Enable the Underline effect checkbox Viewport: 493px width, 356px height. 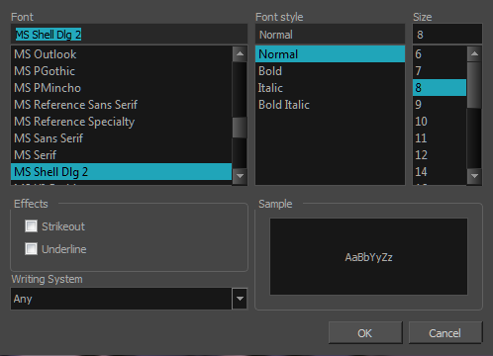click(31, 249)
